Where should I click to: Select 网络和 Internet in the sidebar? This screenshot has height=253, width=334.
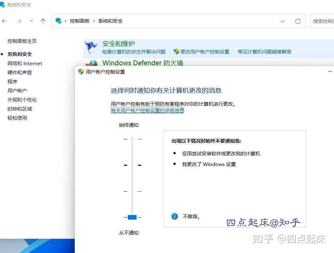(25, 63)
